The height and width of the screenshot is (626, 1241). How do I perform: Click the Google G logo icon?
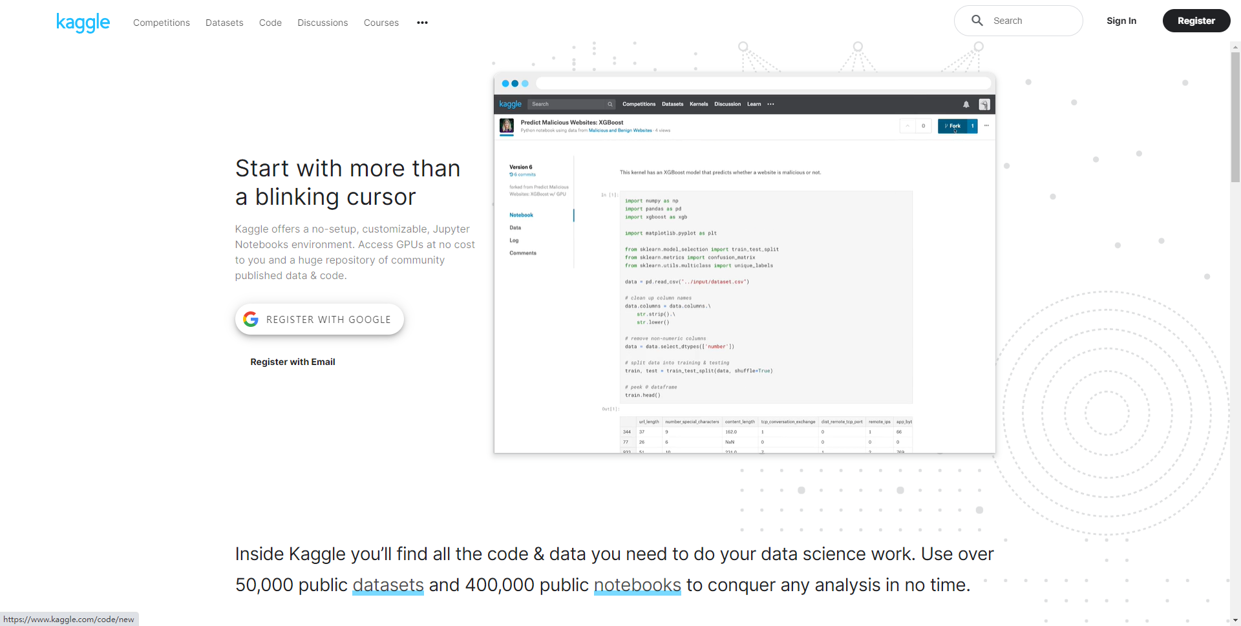pos(251,319)
